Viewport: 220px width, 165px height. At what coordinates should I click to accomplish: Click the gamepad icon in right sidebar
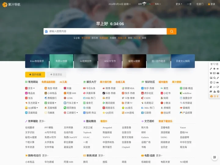click(218, 82)
